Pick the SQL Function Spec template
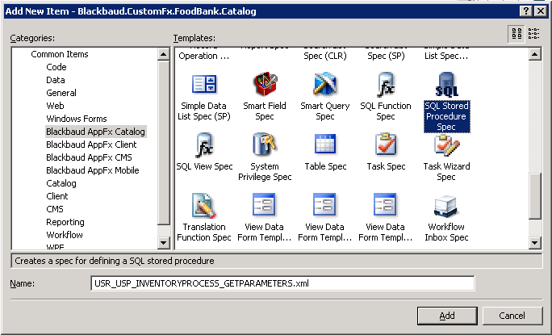This screenshot has height=335, width=552. coord(386,86)
